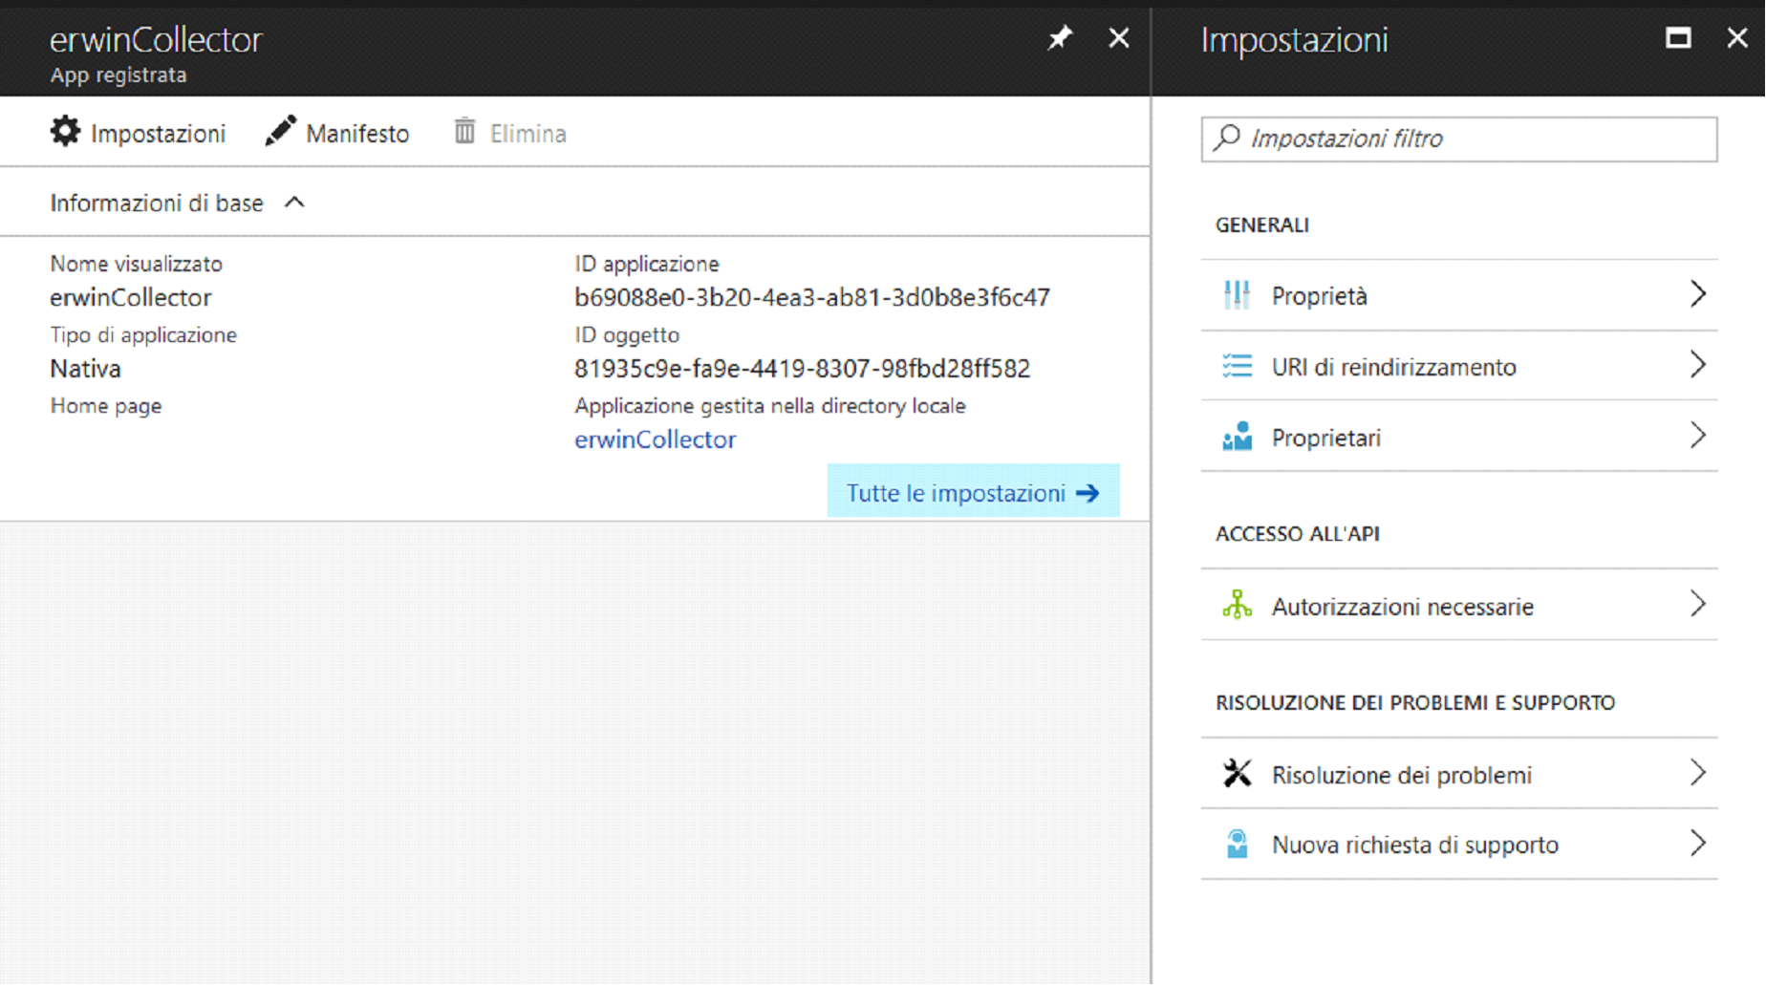The image size is (1766, 985).
Task: Expand the Proprietà chevron arrow
Action: click(x=1697, y=294)
